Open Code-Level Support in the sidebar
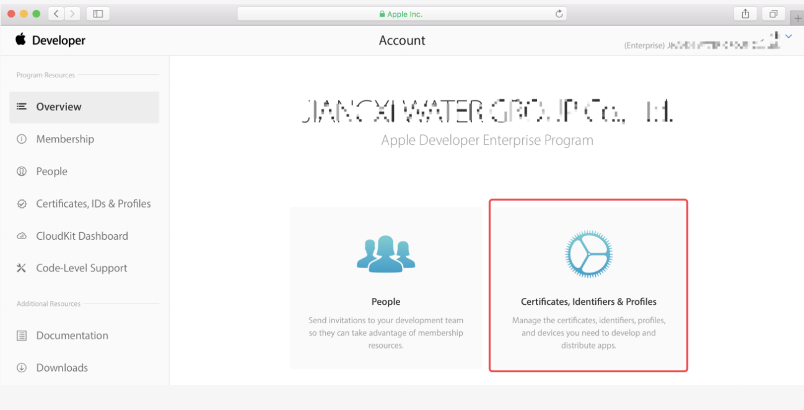The width and height of the screenshot is (804, 410). click(81, 268)
